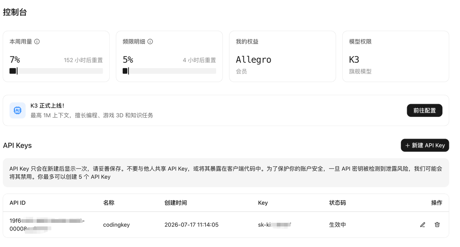The image size is (460, 247).
Task: Click the 5% rate limit value
Action: 128,60
